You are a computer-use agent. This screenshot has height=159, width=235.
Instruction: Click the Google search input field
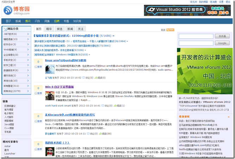[x=196, y=43]
